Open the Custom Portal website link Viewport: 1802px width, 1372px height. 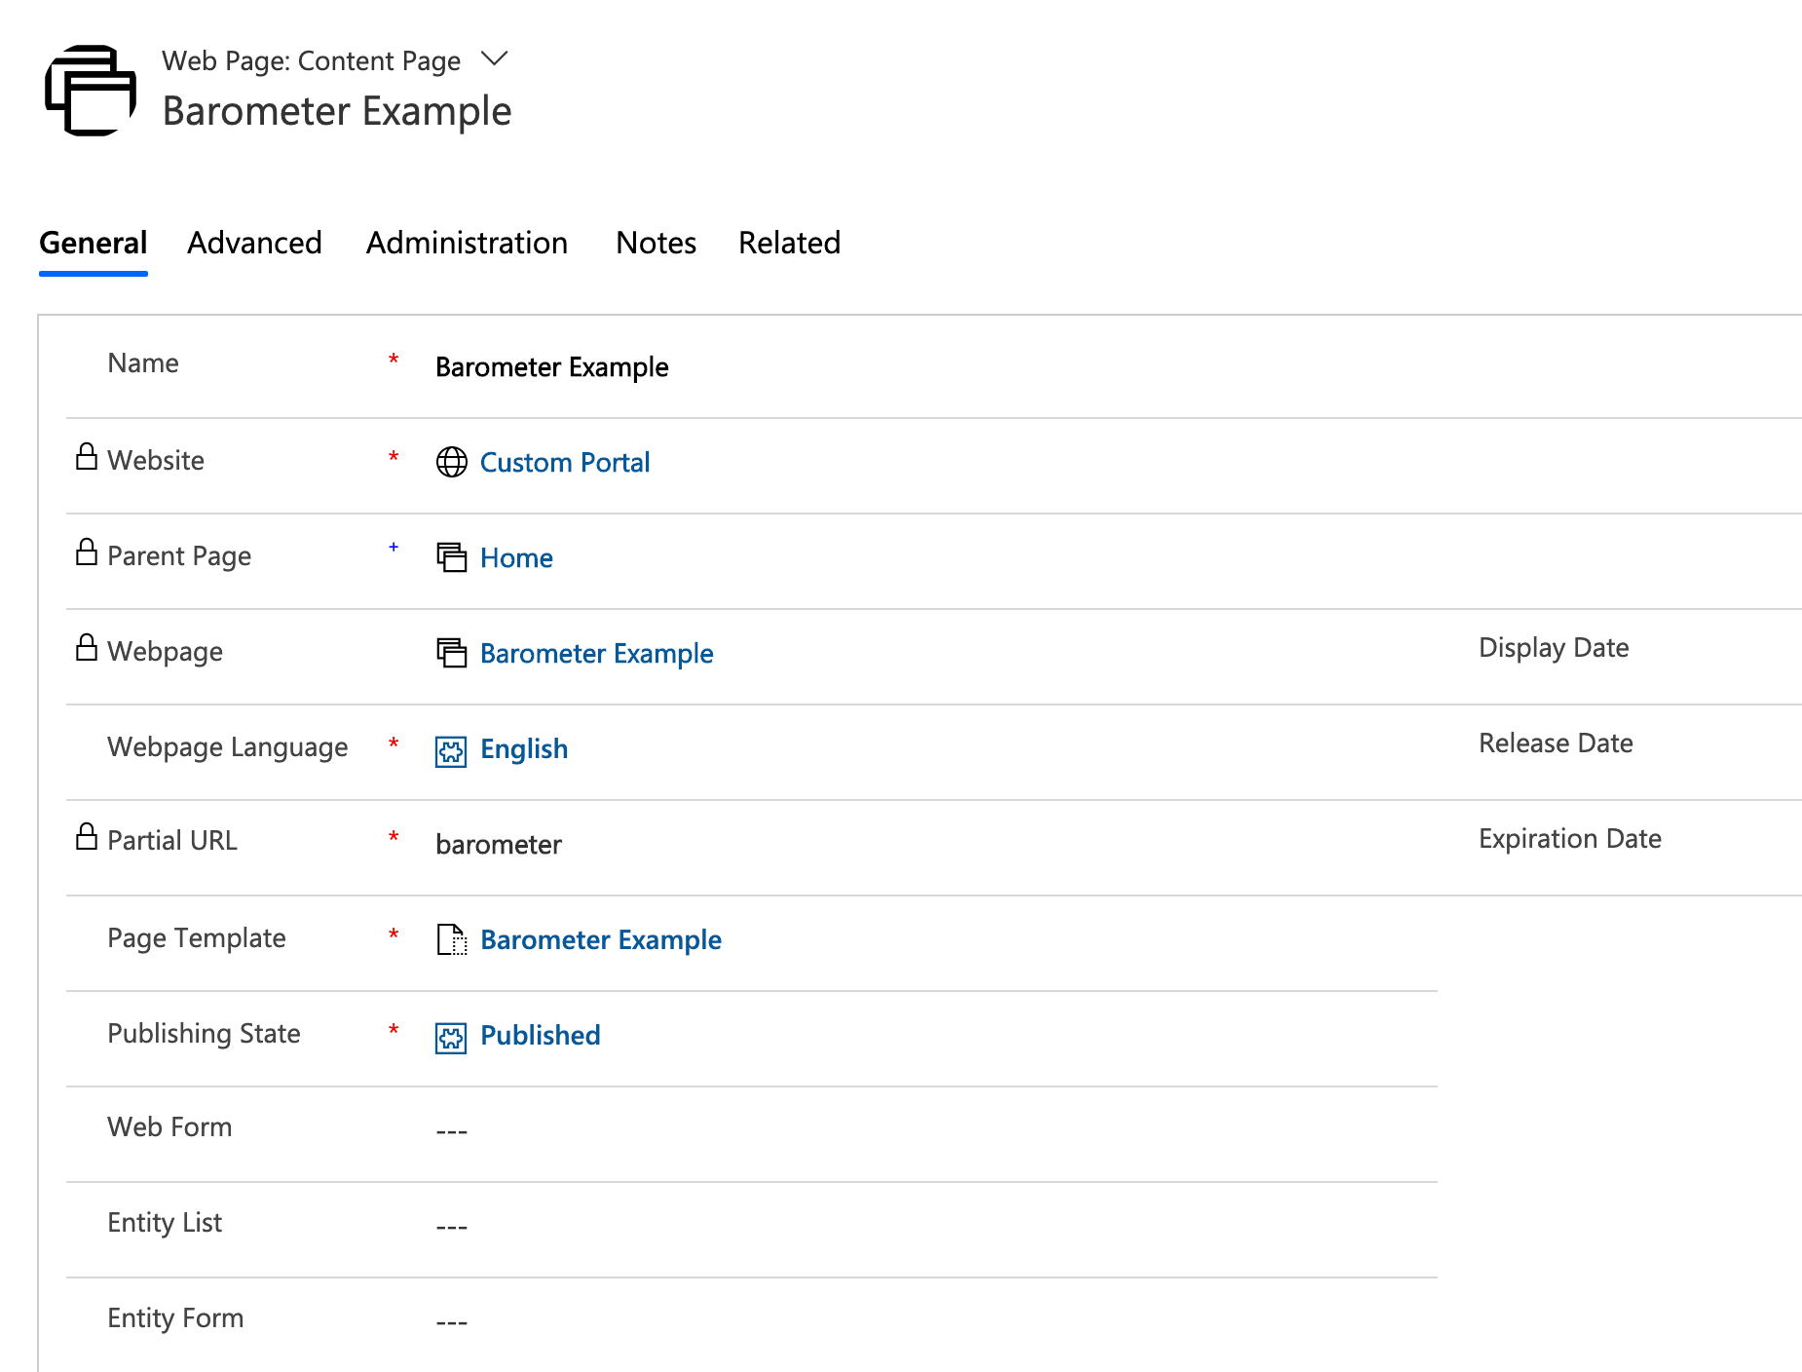click(x=564, y=462)
